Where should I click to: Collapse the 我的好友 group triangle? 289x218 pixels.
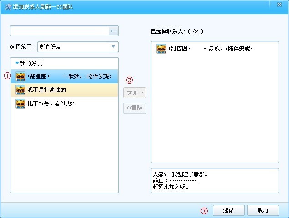[x=17, y=63]
